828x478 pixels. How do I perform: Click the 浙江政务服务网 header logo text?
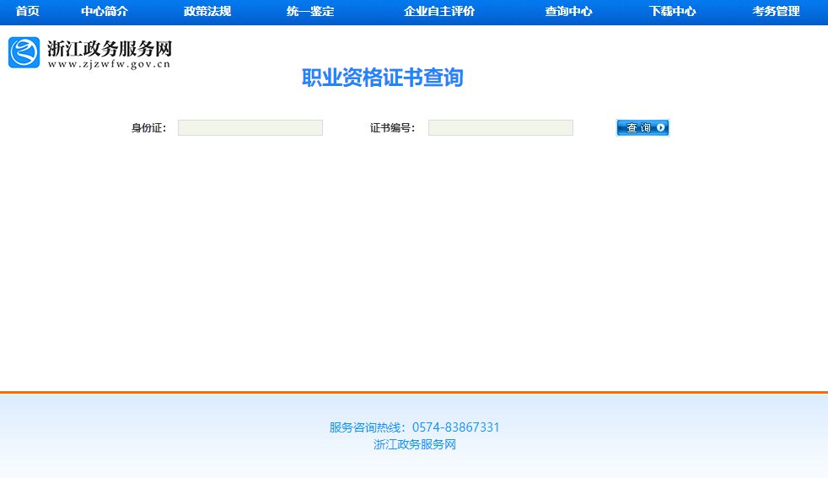(x=109, y=48)
